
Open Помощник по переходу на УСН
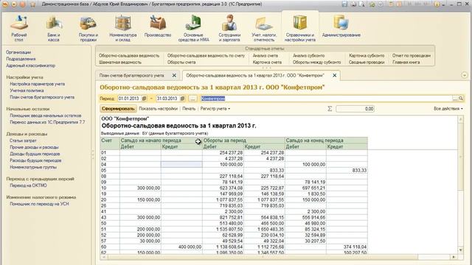(39, 204)
